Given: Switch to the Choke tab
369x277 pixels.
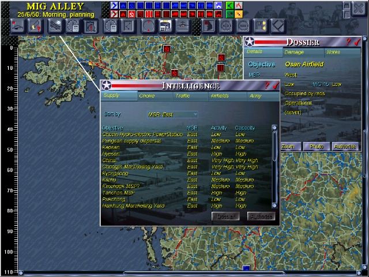Looking at the screenshot, I should [146, 96].
